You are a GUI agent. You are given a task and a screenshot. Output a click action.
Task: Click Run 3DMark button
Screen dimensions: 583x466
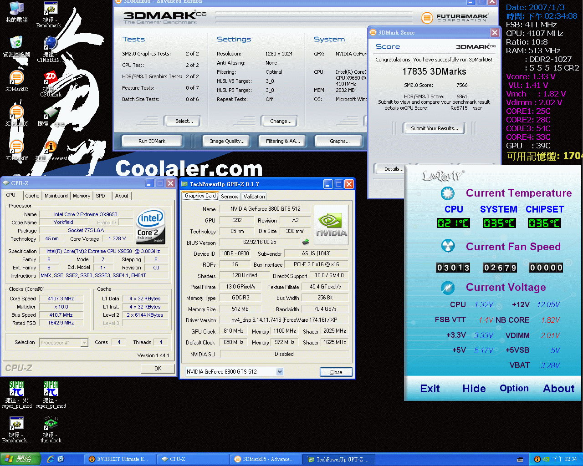coord(152,141)
